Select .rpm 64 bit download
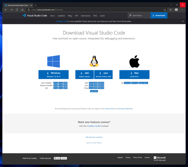Screen dimensions: 188x167 tap(91, 85)
